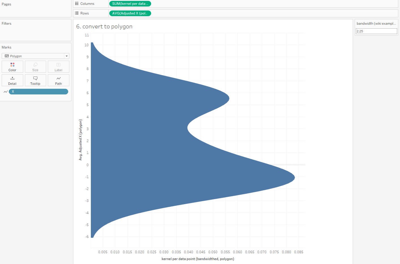This screenshot has height=264, width=400.
Task: Click the Label marks button
Action: coord(58,67)
